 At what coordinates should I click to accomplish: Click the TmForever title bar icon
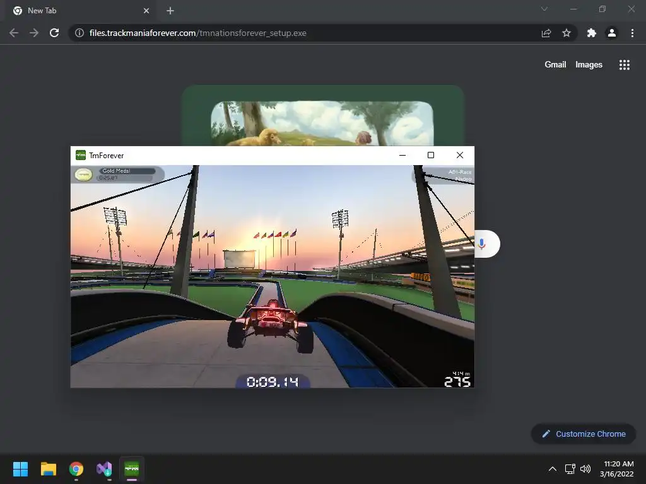(x=81, y=155)
